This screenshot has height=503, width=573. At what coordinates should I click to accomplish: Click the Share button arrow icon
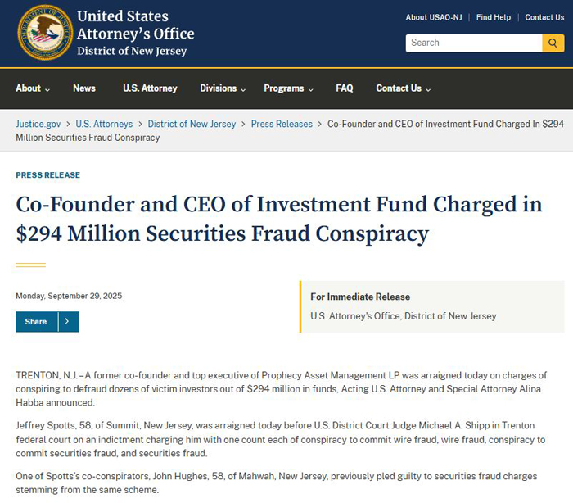(67, 322)
